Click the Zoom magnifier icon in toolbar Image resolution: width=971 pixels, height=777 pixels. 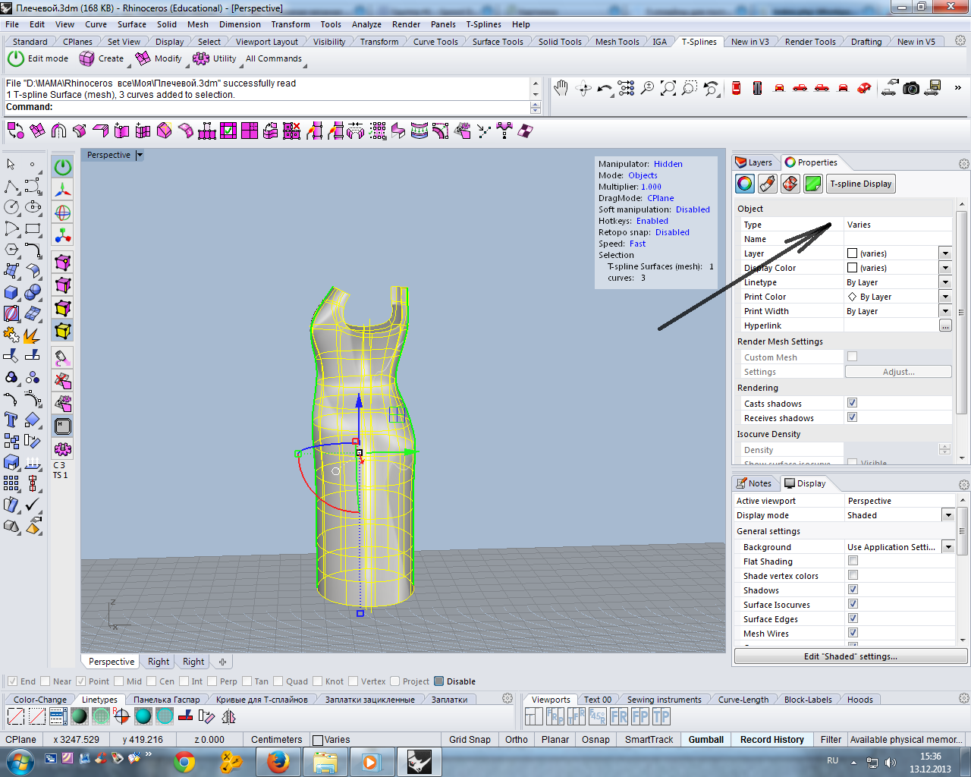coord(647,89)
